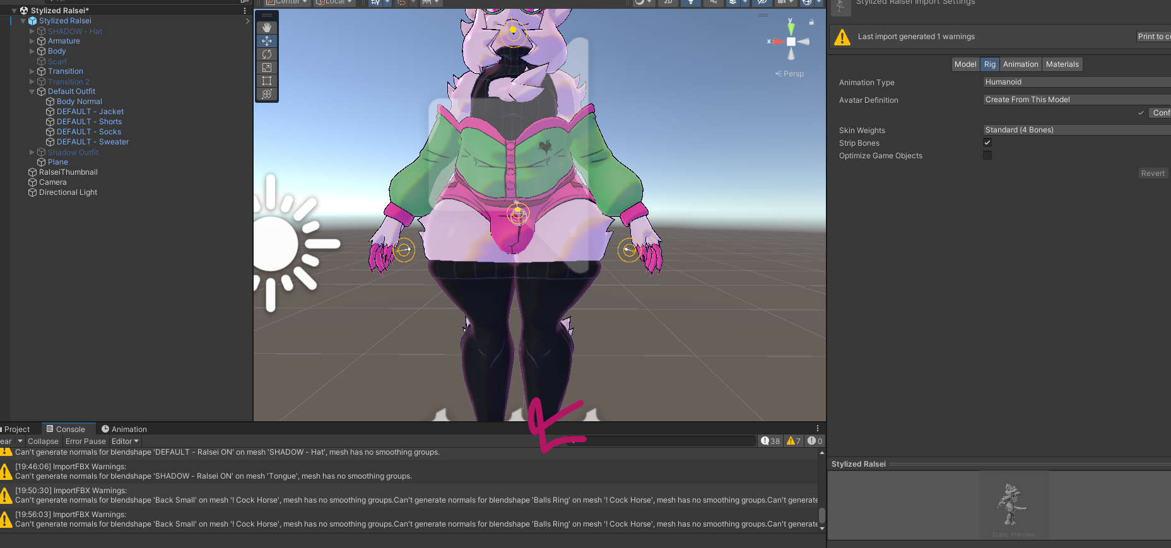Open the Clear options dropdown arrow
Viewport: 1171px width, 548px height.
[20, 441]
